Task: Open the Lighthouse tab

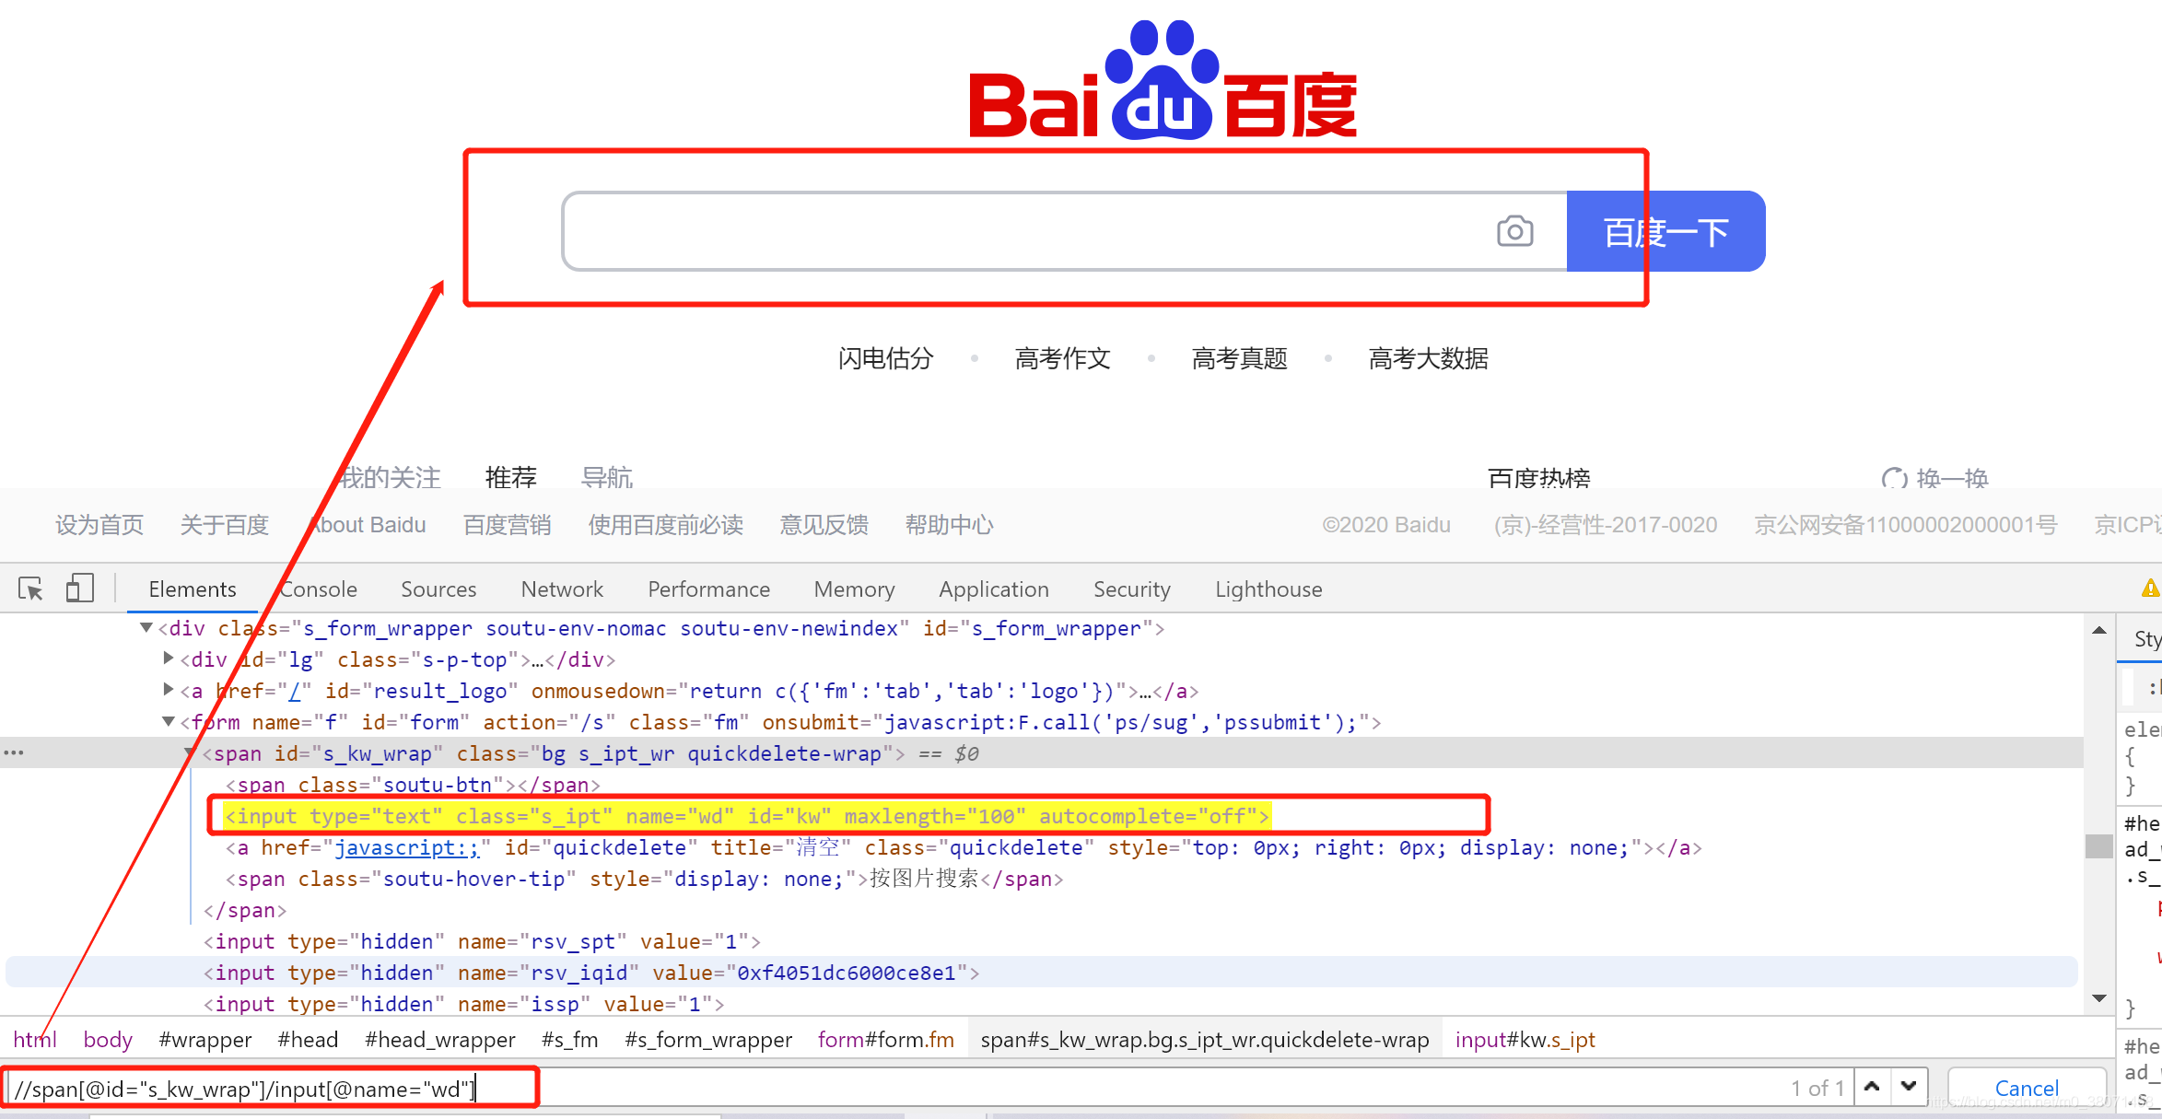Action: [1268, 589]
